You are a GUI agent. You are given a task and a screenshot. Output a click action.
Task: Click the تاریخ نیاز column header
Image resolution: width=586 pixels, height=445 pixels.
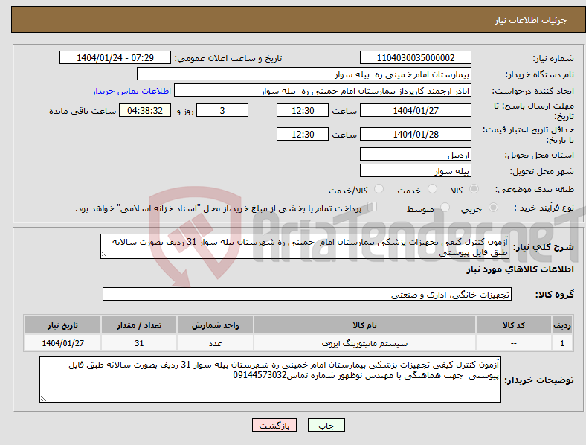tap(62, 325)
